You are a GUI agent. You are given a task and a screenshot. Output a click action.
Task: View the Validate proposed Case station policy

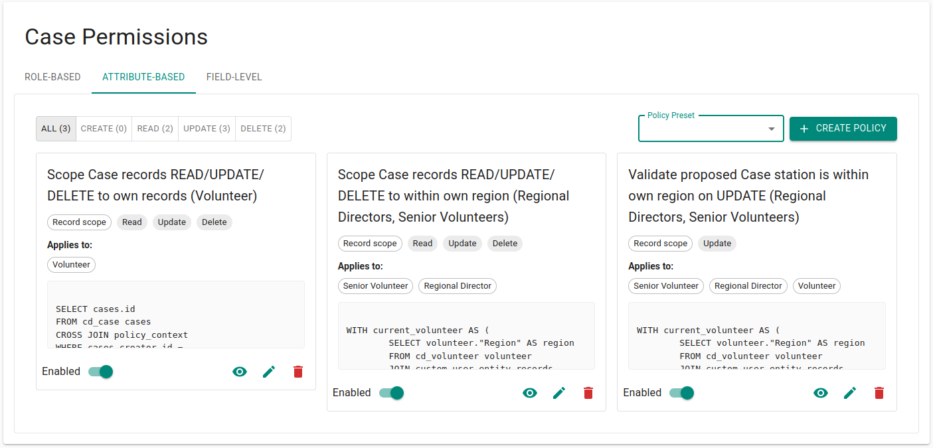click(x=821, y=393)
